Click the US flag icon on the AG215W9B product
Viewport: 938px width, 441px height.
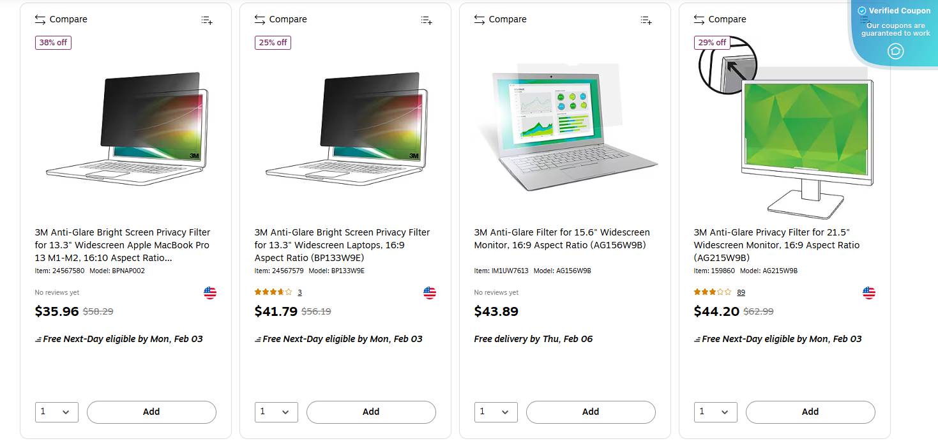[868, 292]
